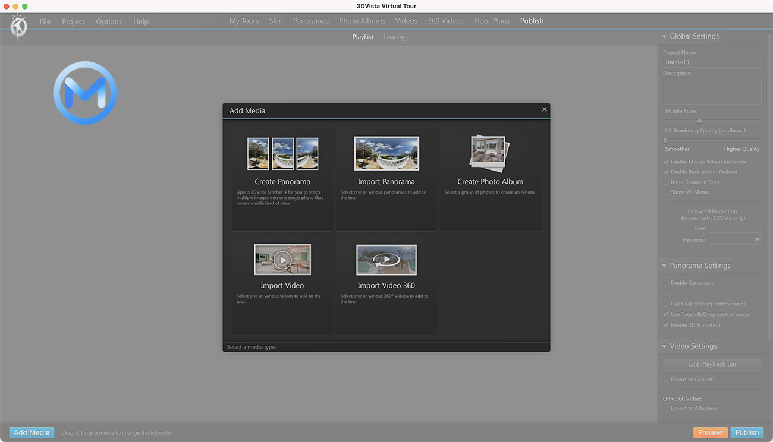The height and width of the screenshot is (442, 773).
Task: Open the Help menu
Action: 141,21
